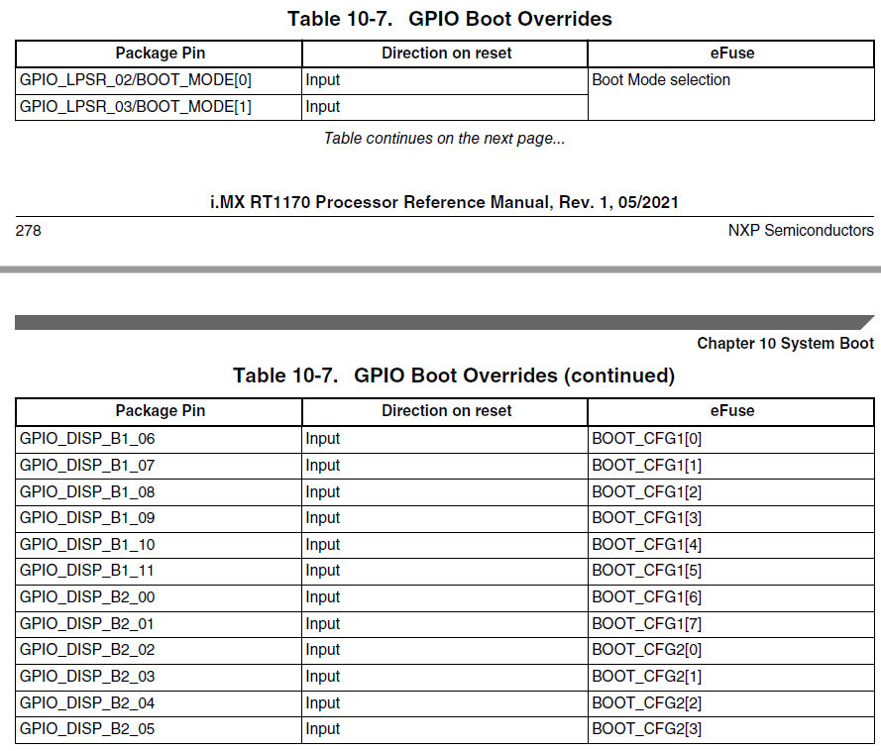Select the GPIO_LPSR_03/BOOT_MODE[1] cell
This screenshot has width=881, height=751.
pos(159,107)
